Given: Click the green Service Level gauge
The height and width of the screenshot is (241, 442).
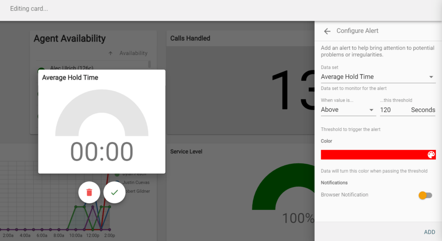Looking at the screenshot, I should 283,186.
